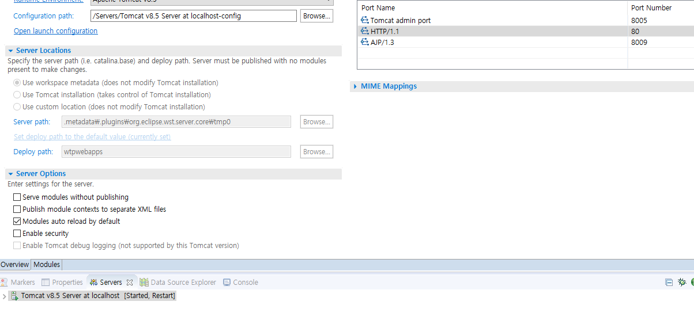Select the Tomcat v8.5 Server at localhost row
This screenshot has height=309, width=694.
[92, 296]
